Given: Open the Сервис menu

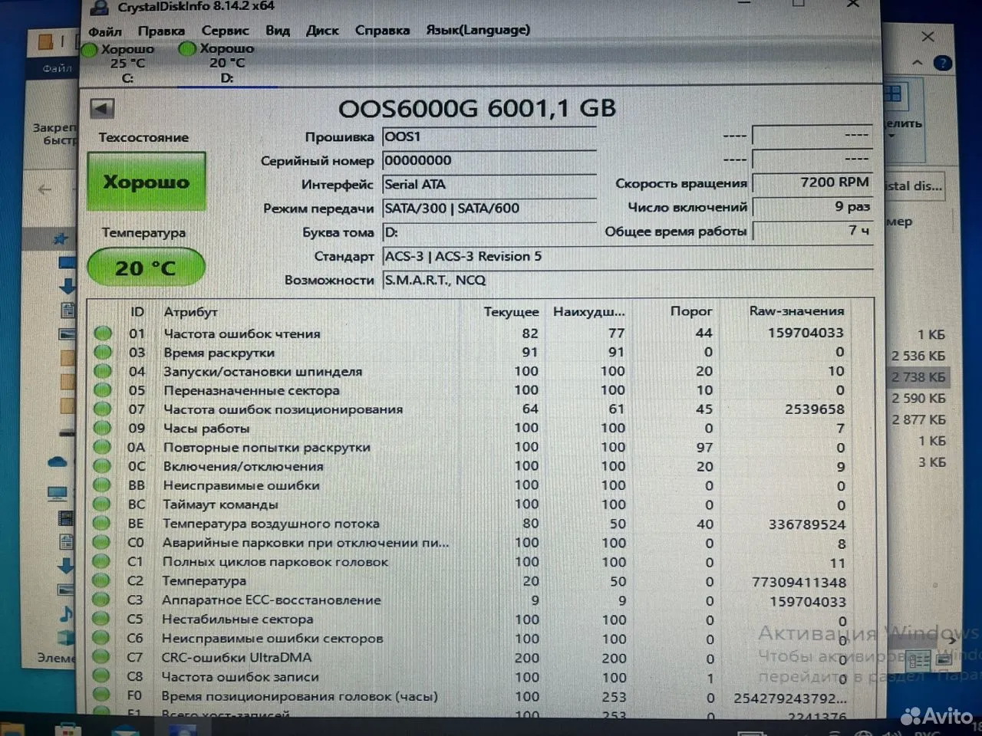Looking at the screenshot, I should 225,31.
